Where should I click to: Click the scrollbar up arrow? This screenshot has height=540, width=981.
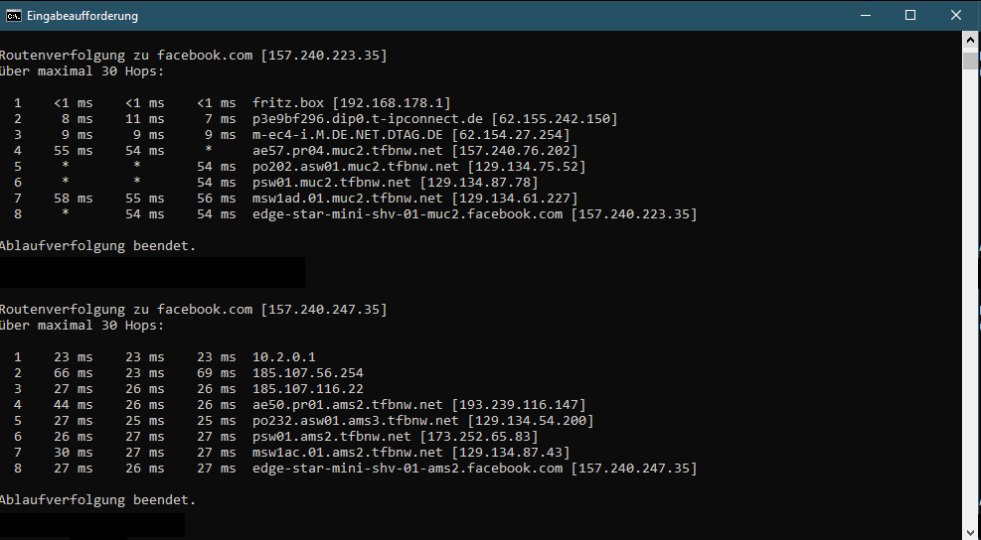coord(971,39)
